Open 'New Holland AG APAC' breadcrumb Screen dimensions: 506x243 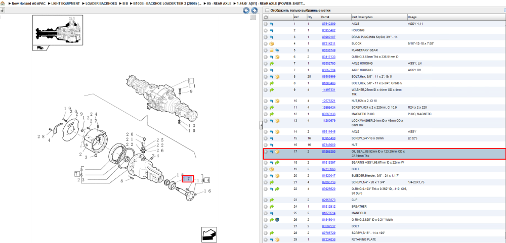pos(27,3)
